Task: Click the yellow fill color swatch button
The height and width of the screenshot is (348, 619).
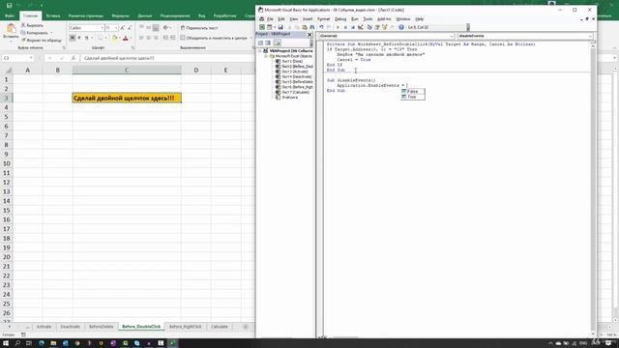Action: (x=114, y=38)
